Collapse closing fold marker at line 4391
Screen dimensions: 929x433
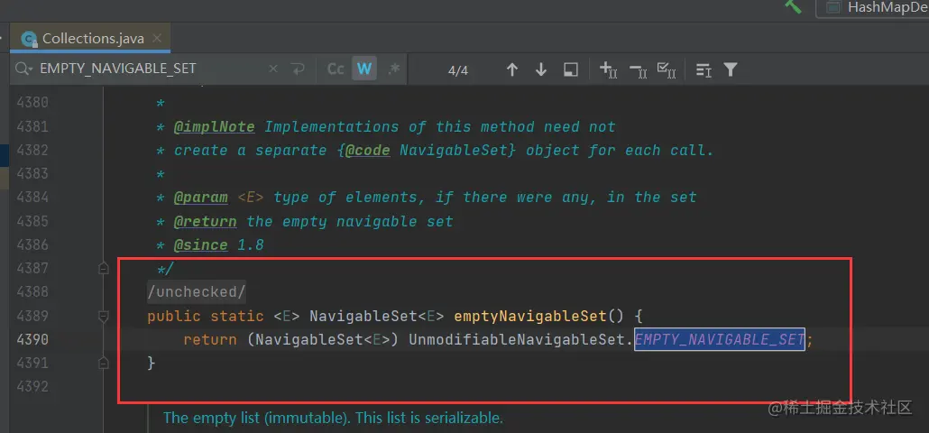(103, 364)
